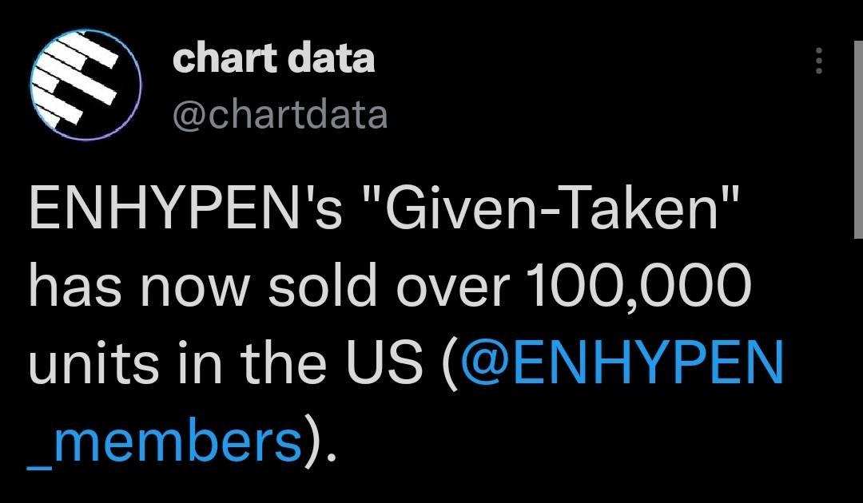This screenshot has width=863, height=503.
Task: Click the empty black area below the tweet
Action: (559, 479)
